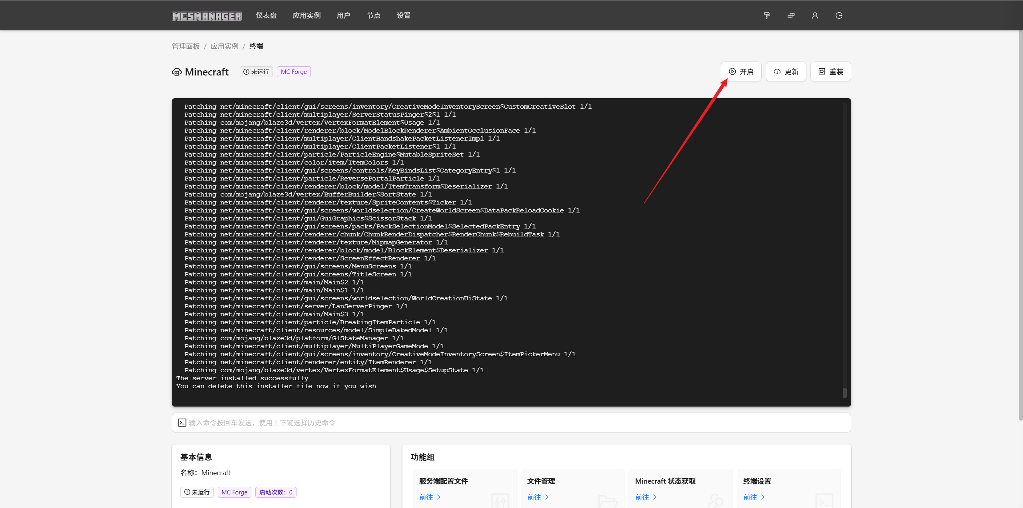Screen dimensions: 1023x508
Task: Click the 启动次数: 0 tag
Action: 276,492
